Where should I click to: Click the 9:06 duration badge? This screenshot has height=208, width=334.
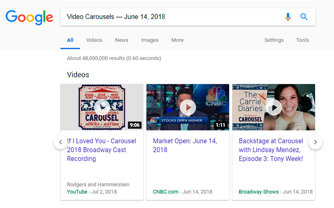pyautogui.click(x=135, y=125)
